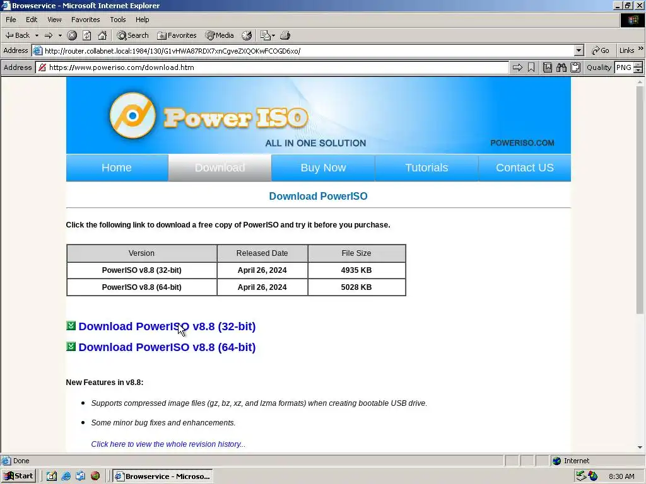The image size is (646, 484).
Task: Click the IE Forward arrow button
Action: 49,35
